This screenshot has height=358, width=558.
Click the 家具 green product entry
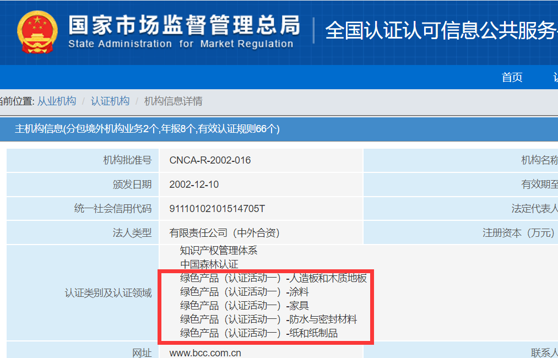tap(245, 306)
